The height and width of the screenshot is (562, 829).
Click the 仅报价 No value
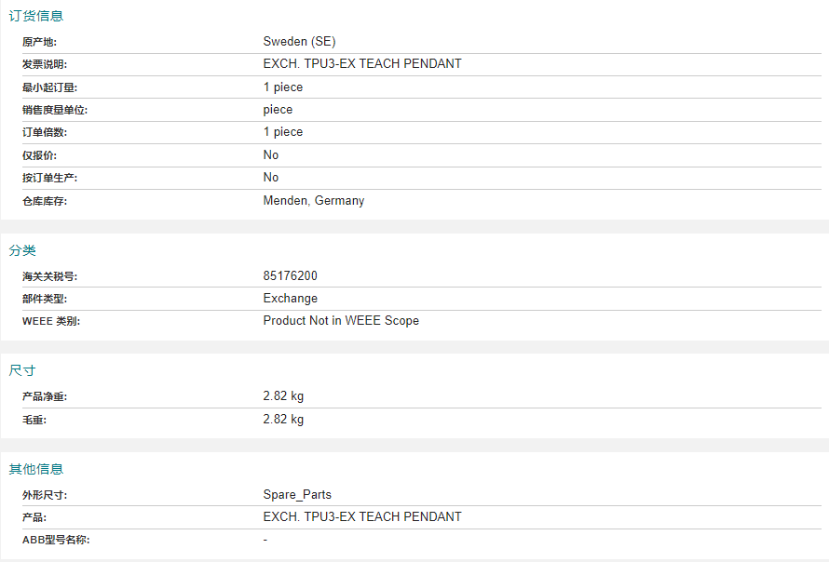tap(271, 155)
